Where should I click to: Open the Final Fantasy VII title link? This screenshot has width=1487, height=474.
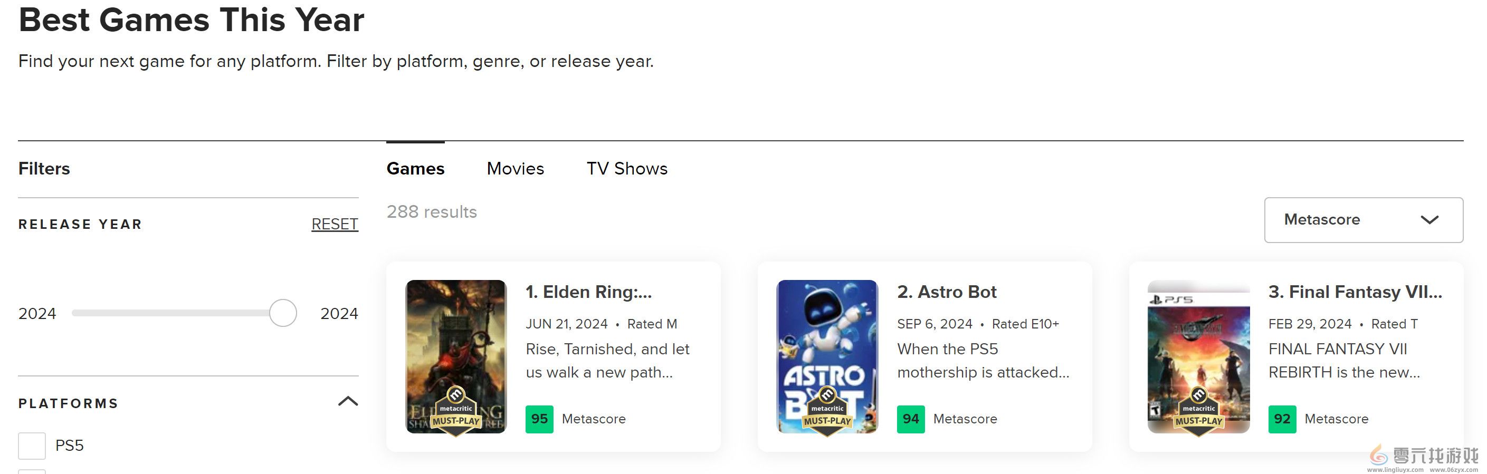1354,292
